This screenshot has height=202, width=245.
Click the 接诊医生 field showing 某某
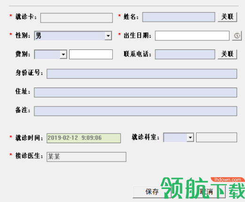tap(87, 157)
